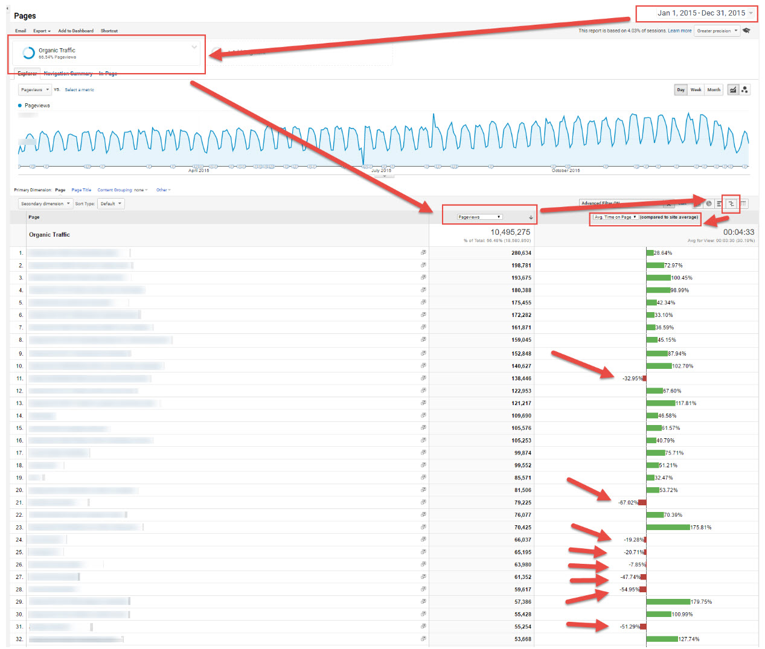Show the line chart graph type
The width and height of the screenshot is (765, 649).
click(732, 90)
